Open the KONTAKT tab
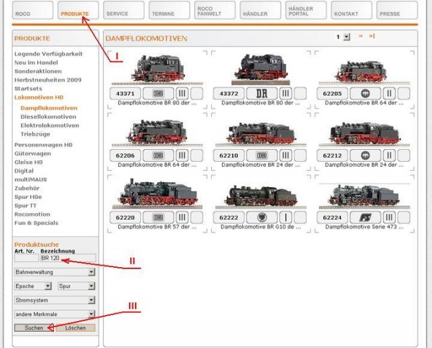Image resolution: width=432 pixels, height=348 pixels. [352, 10]
